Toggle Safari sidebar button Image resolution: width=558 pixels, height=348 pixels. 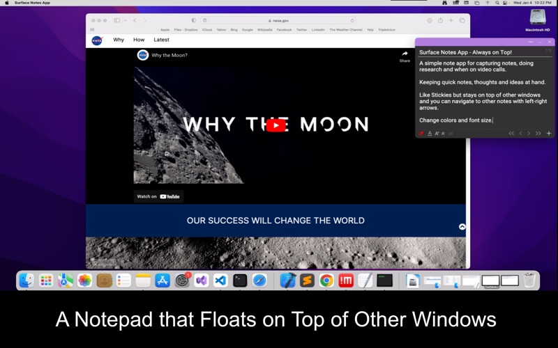[116, 21]
